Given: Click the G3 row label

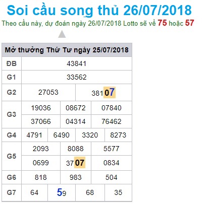Looking at the screenshot, I should point(12,114).
